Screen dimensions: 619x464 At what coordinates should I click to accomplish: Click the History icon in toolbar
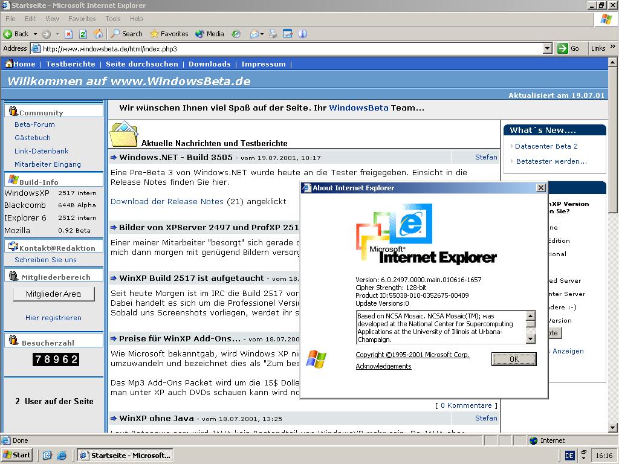(236, 34)
